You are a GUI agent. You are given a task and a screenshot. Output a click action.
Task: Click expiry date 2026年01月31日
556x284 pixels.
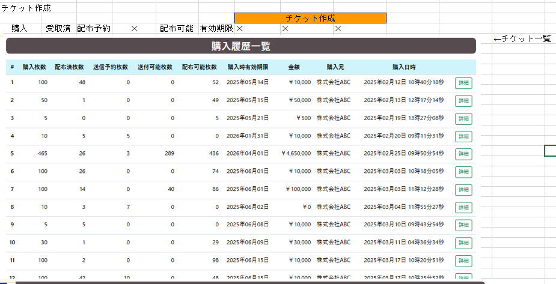pyautogui.click(x=248, y=136)
